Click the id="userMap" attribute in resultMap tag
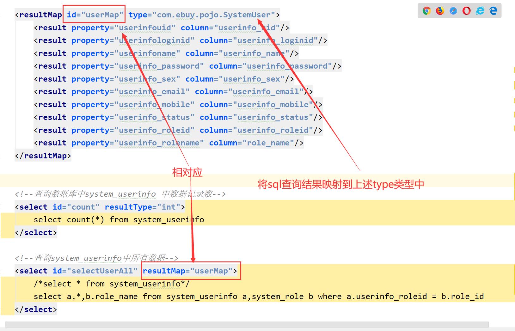Viewport: 515px width, 331px height. coord(95,15)
